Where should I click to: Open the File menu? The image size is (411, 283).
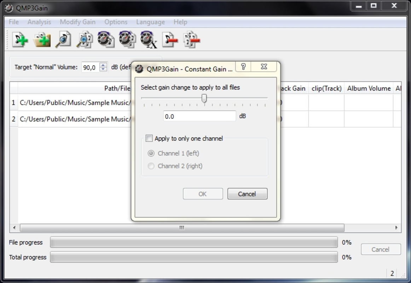(14, 22)
